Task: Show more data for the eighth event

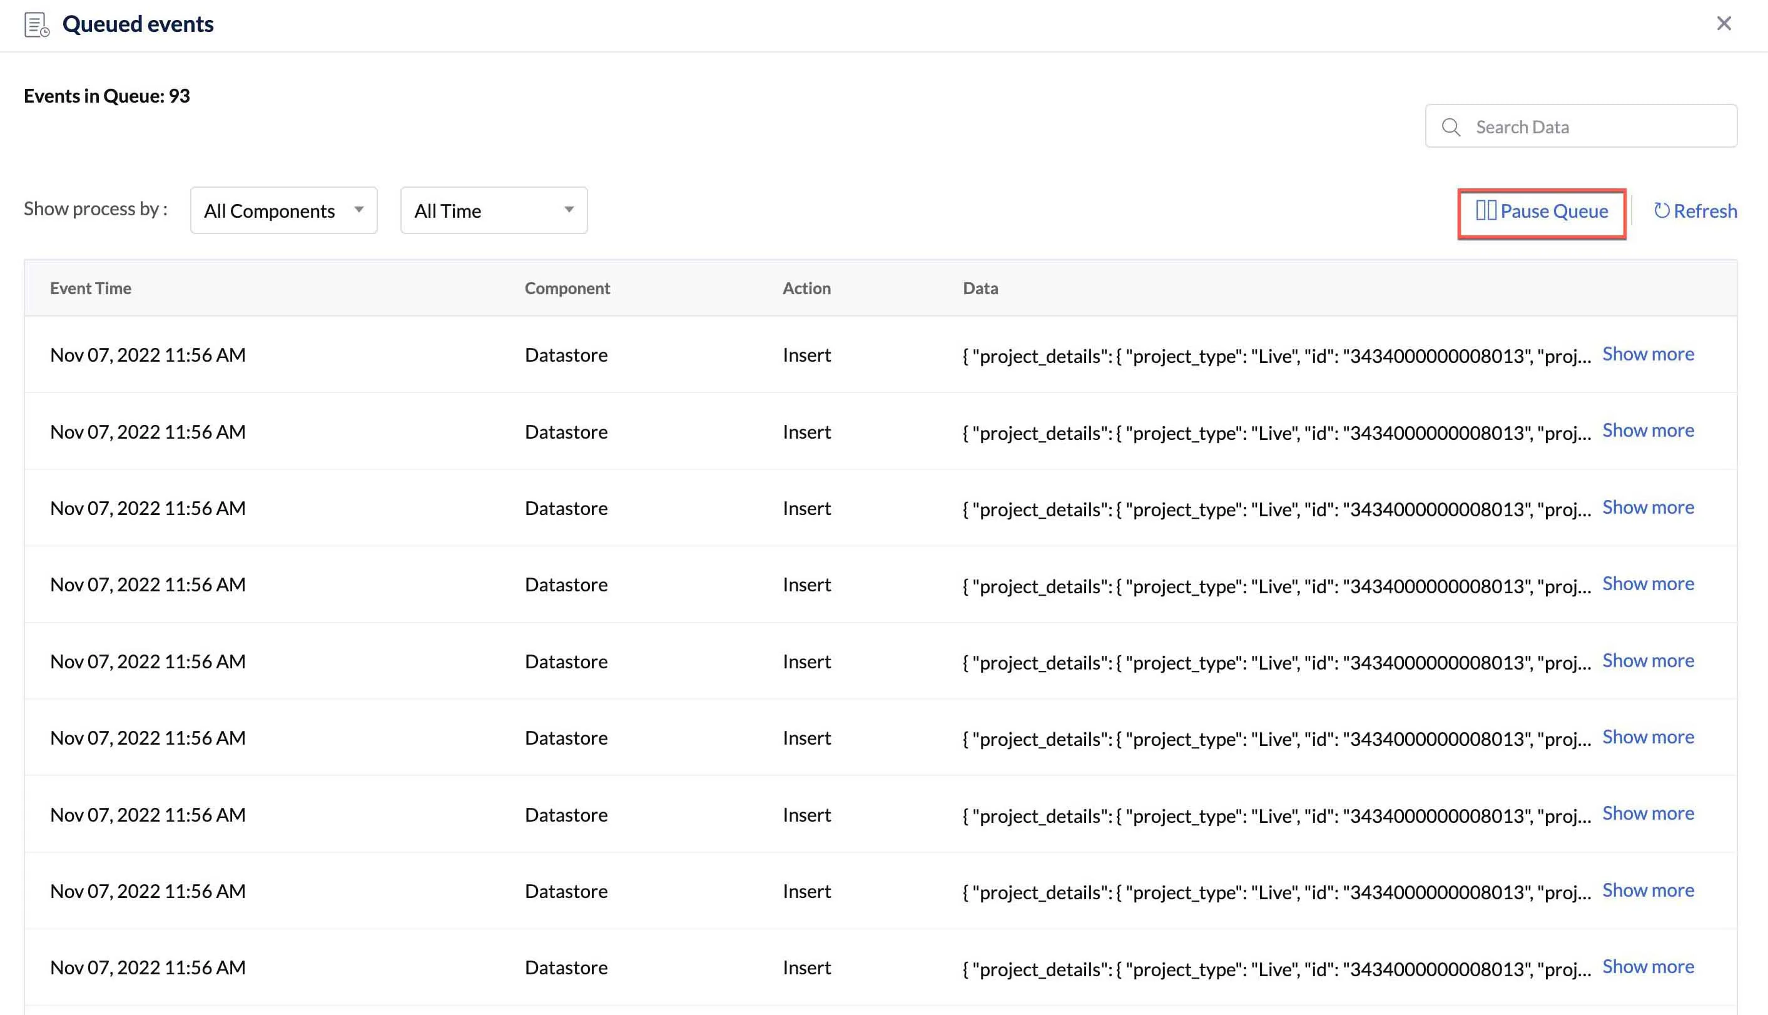Action: pyautogui.click(x=1648, y=890)
